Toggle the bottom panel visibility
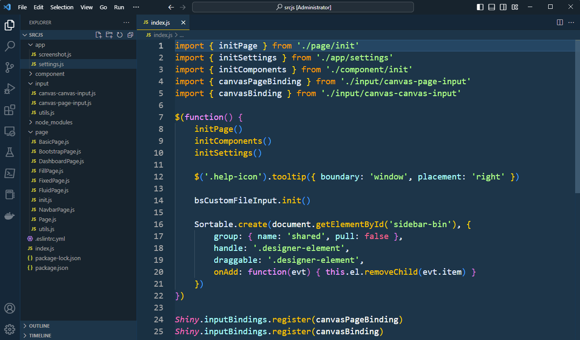Viewport: 580px width, 340px height. click(492, 7)
